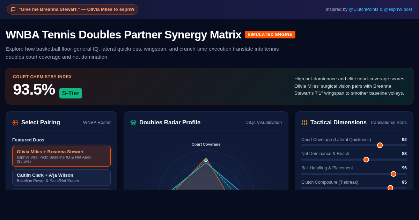The width and height of the screenshot is (419, 220).
Task: Click the Net Dominance value 88
Action: coord(404,154)
